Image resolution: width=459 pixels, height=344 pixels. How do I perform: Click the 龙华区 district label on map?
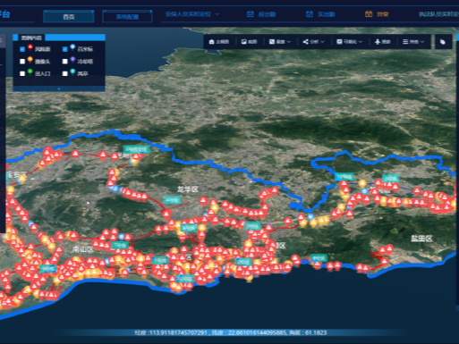tap(188, 189)
